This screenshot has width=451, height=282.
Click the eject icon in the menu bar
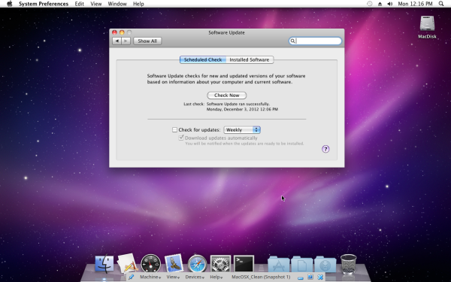pos(380,4)
